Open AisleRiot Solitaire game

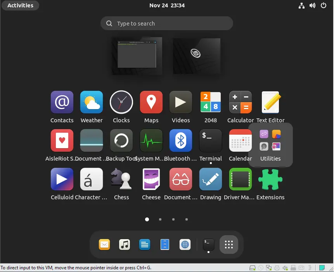click(62, 140)
